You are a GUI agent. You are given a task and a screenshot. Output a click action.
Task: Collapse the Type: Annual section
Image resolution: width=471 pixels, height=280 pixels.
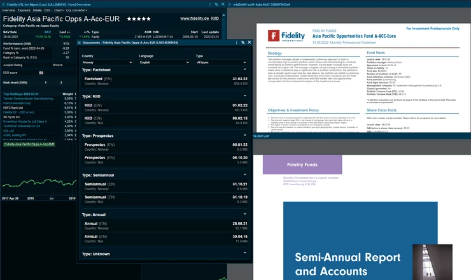point(245,214)
